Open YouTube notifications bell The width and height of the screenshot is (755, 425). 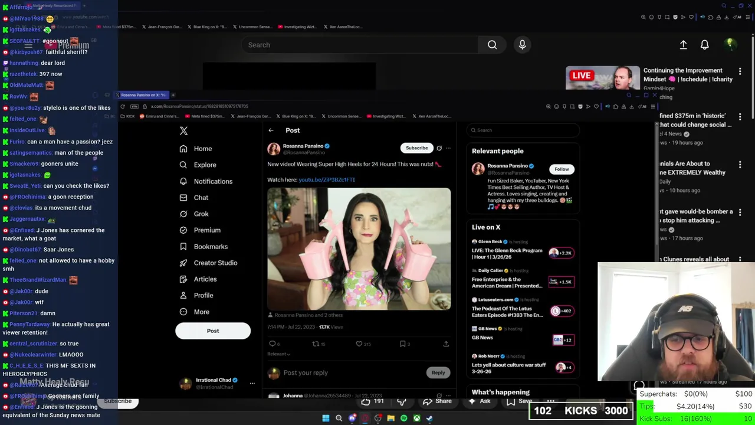click(704, 45)
